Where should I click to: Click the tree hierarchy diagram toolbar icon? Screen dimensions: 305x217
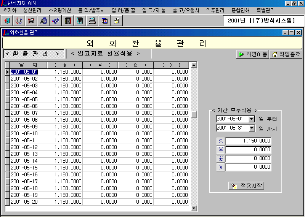click(55, 21)
